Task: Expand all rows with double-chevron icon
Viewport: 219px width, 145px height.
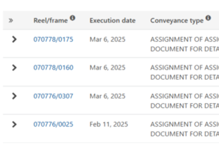Action: (x=11, y=20)
